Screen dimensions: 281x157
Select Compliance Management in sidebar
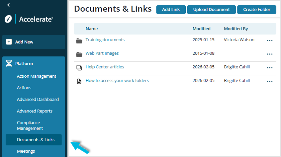click(30, 125)
